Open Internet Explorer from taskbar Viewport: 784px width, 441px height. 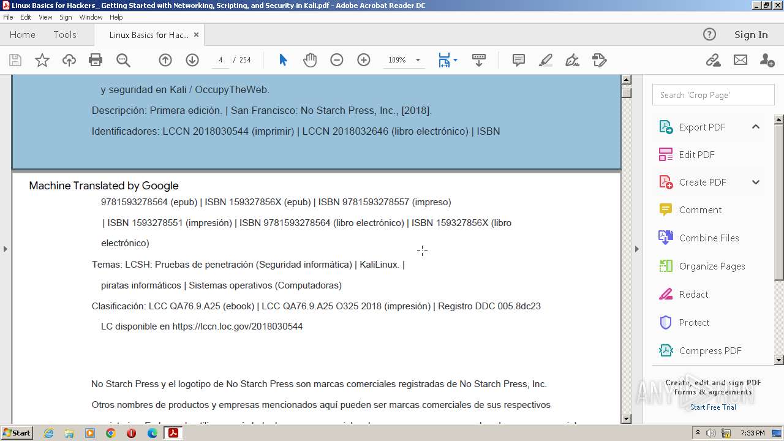pos(48,433)
